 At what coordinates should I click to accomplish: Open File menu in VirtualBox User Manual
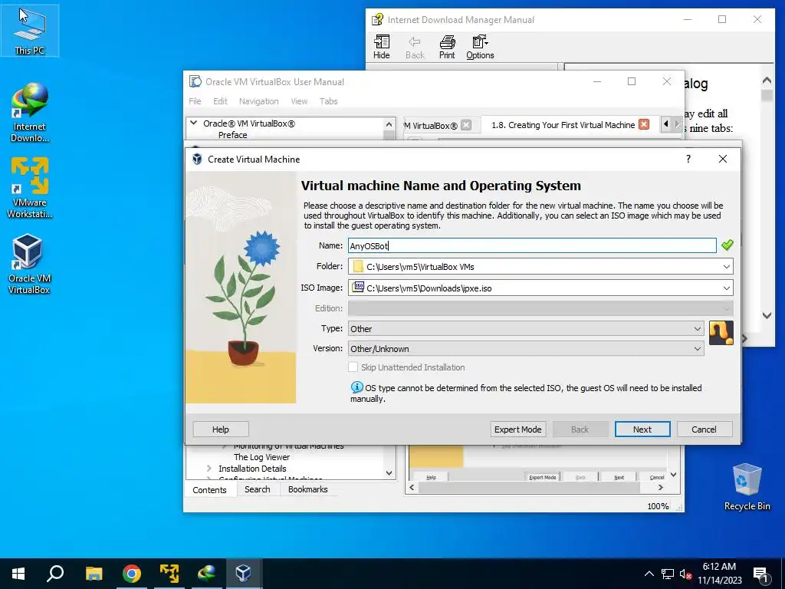195,101
